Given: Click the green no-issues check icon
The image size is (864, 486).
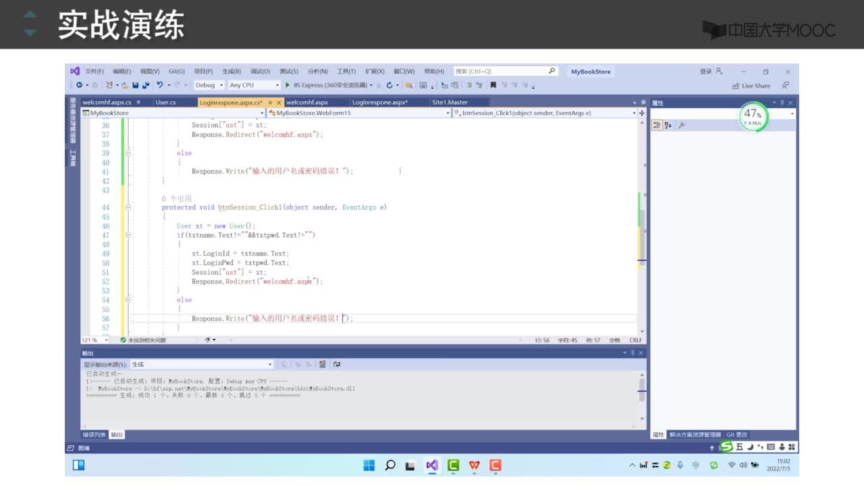Looking at the screenshot, I should coord(123,340).
